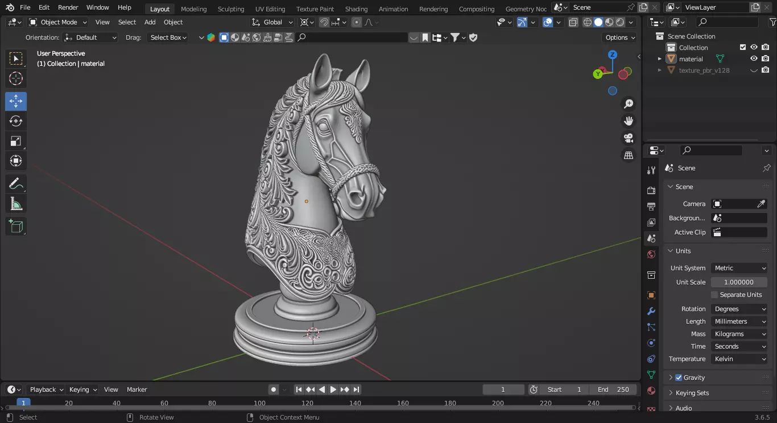Open the viewport Add menu

pos(150,22)
